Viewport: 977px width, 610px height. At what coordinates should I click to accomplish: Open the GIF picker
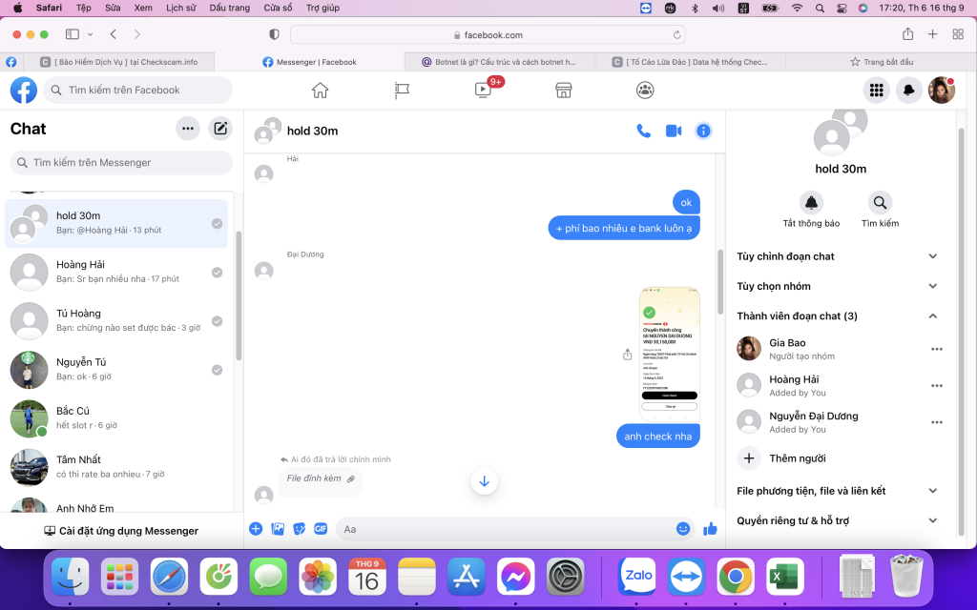321,529
